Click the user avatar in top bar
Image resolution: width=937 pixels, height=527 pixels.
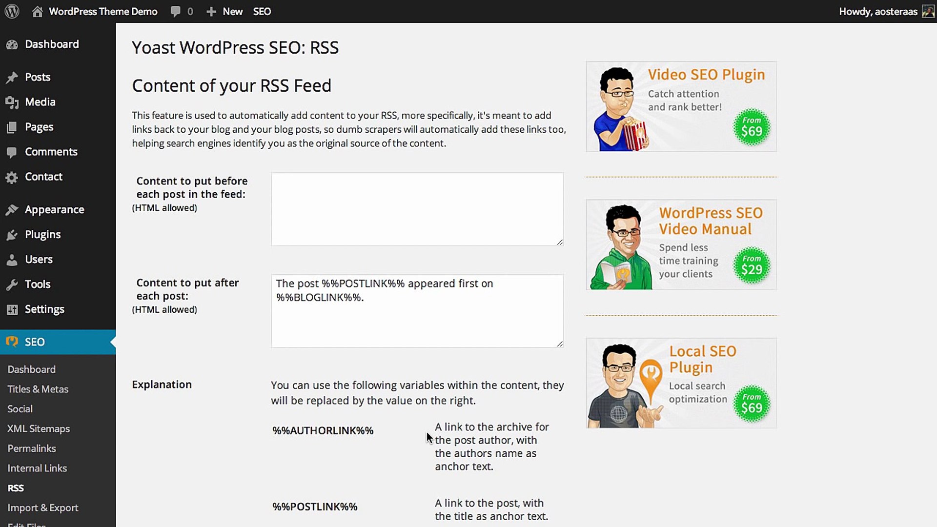(x=928, y=11)
